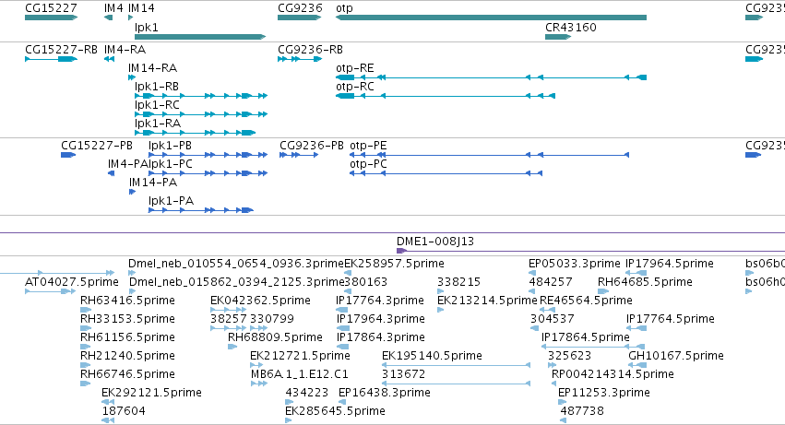Click the otp-PC protein label
The height and width of the screenshot is (425, 785).
pyautogui.click(x=368, y=164)
